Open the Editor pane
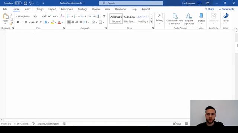The width and height of the screenshot is (238, 133). pyautogui.click(x=226, y=18)
